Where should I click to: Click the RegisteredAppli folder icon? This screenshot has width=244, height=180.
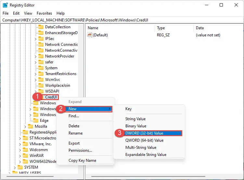pyautogui.click(x=25, y=132)
